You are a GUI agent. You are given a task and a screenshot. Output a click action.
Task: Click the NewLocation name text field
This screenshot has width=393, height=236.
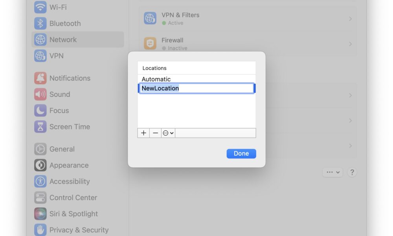pos(196,88)
